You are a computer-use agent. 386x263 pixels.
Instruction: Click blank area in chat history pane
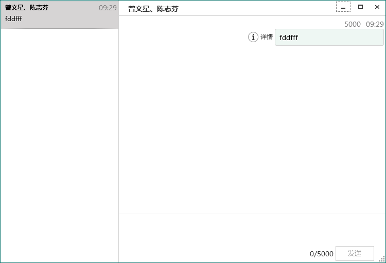(x=252, y=128)
